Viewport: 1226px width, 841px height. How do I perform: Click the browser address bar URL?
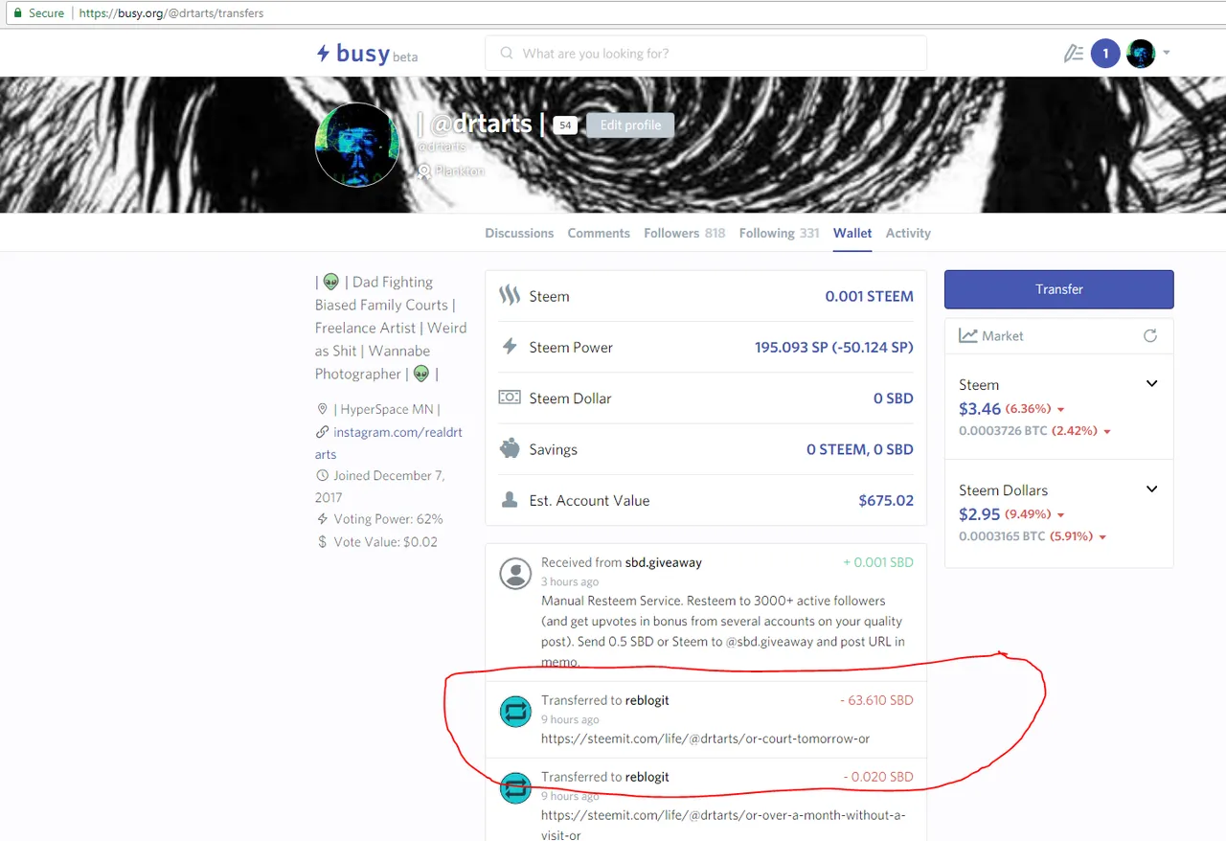point(171,13)
